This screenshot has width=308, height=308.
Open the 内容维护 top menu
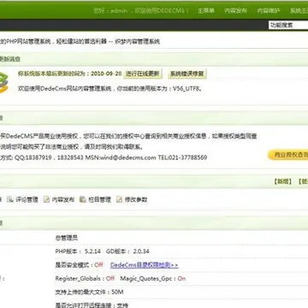click(x=269, y=11)
